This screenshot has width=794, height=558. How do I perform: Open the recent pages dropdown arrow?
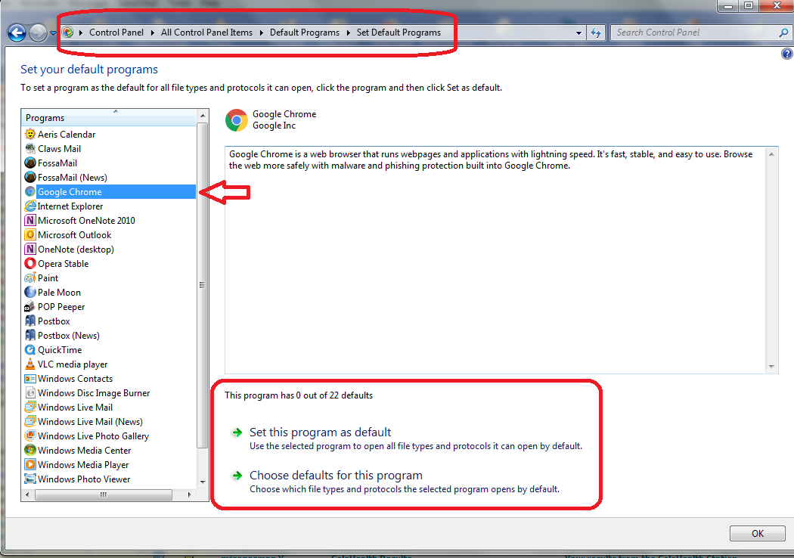tap(53, 33)
